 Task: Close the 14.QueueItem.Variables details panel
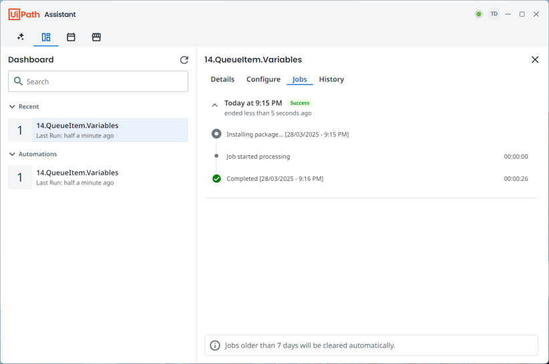coord(535,60)
